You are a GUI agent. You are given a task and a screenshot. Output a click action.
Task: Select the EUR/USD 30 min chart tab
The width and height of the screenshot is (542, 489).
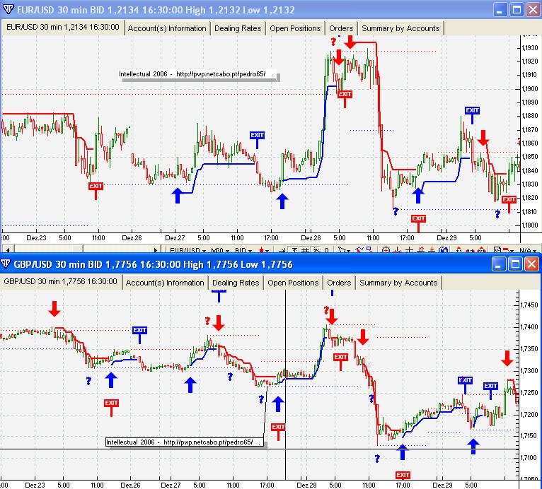coord(63,27)
